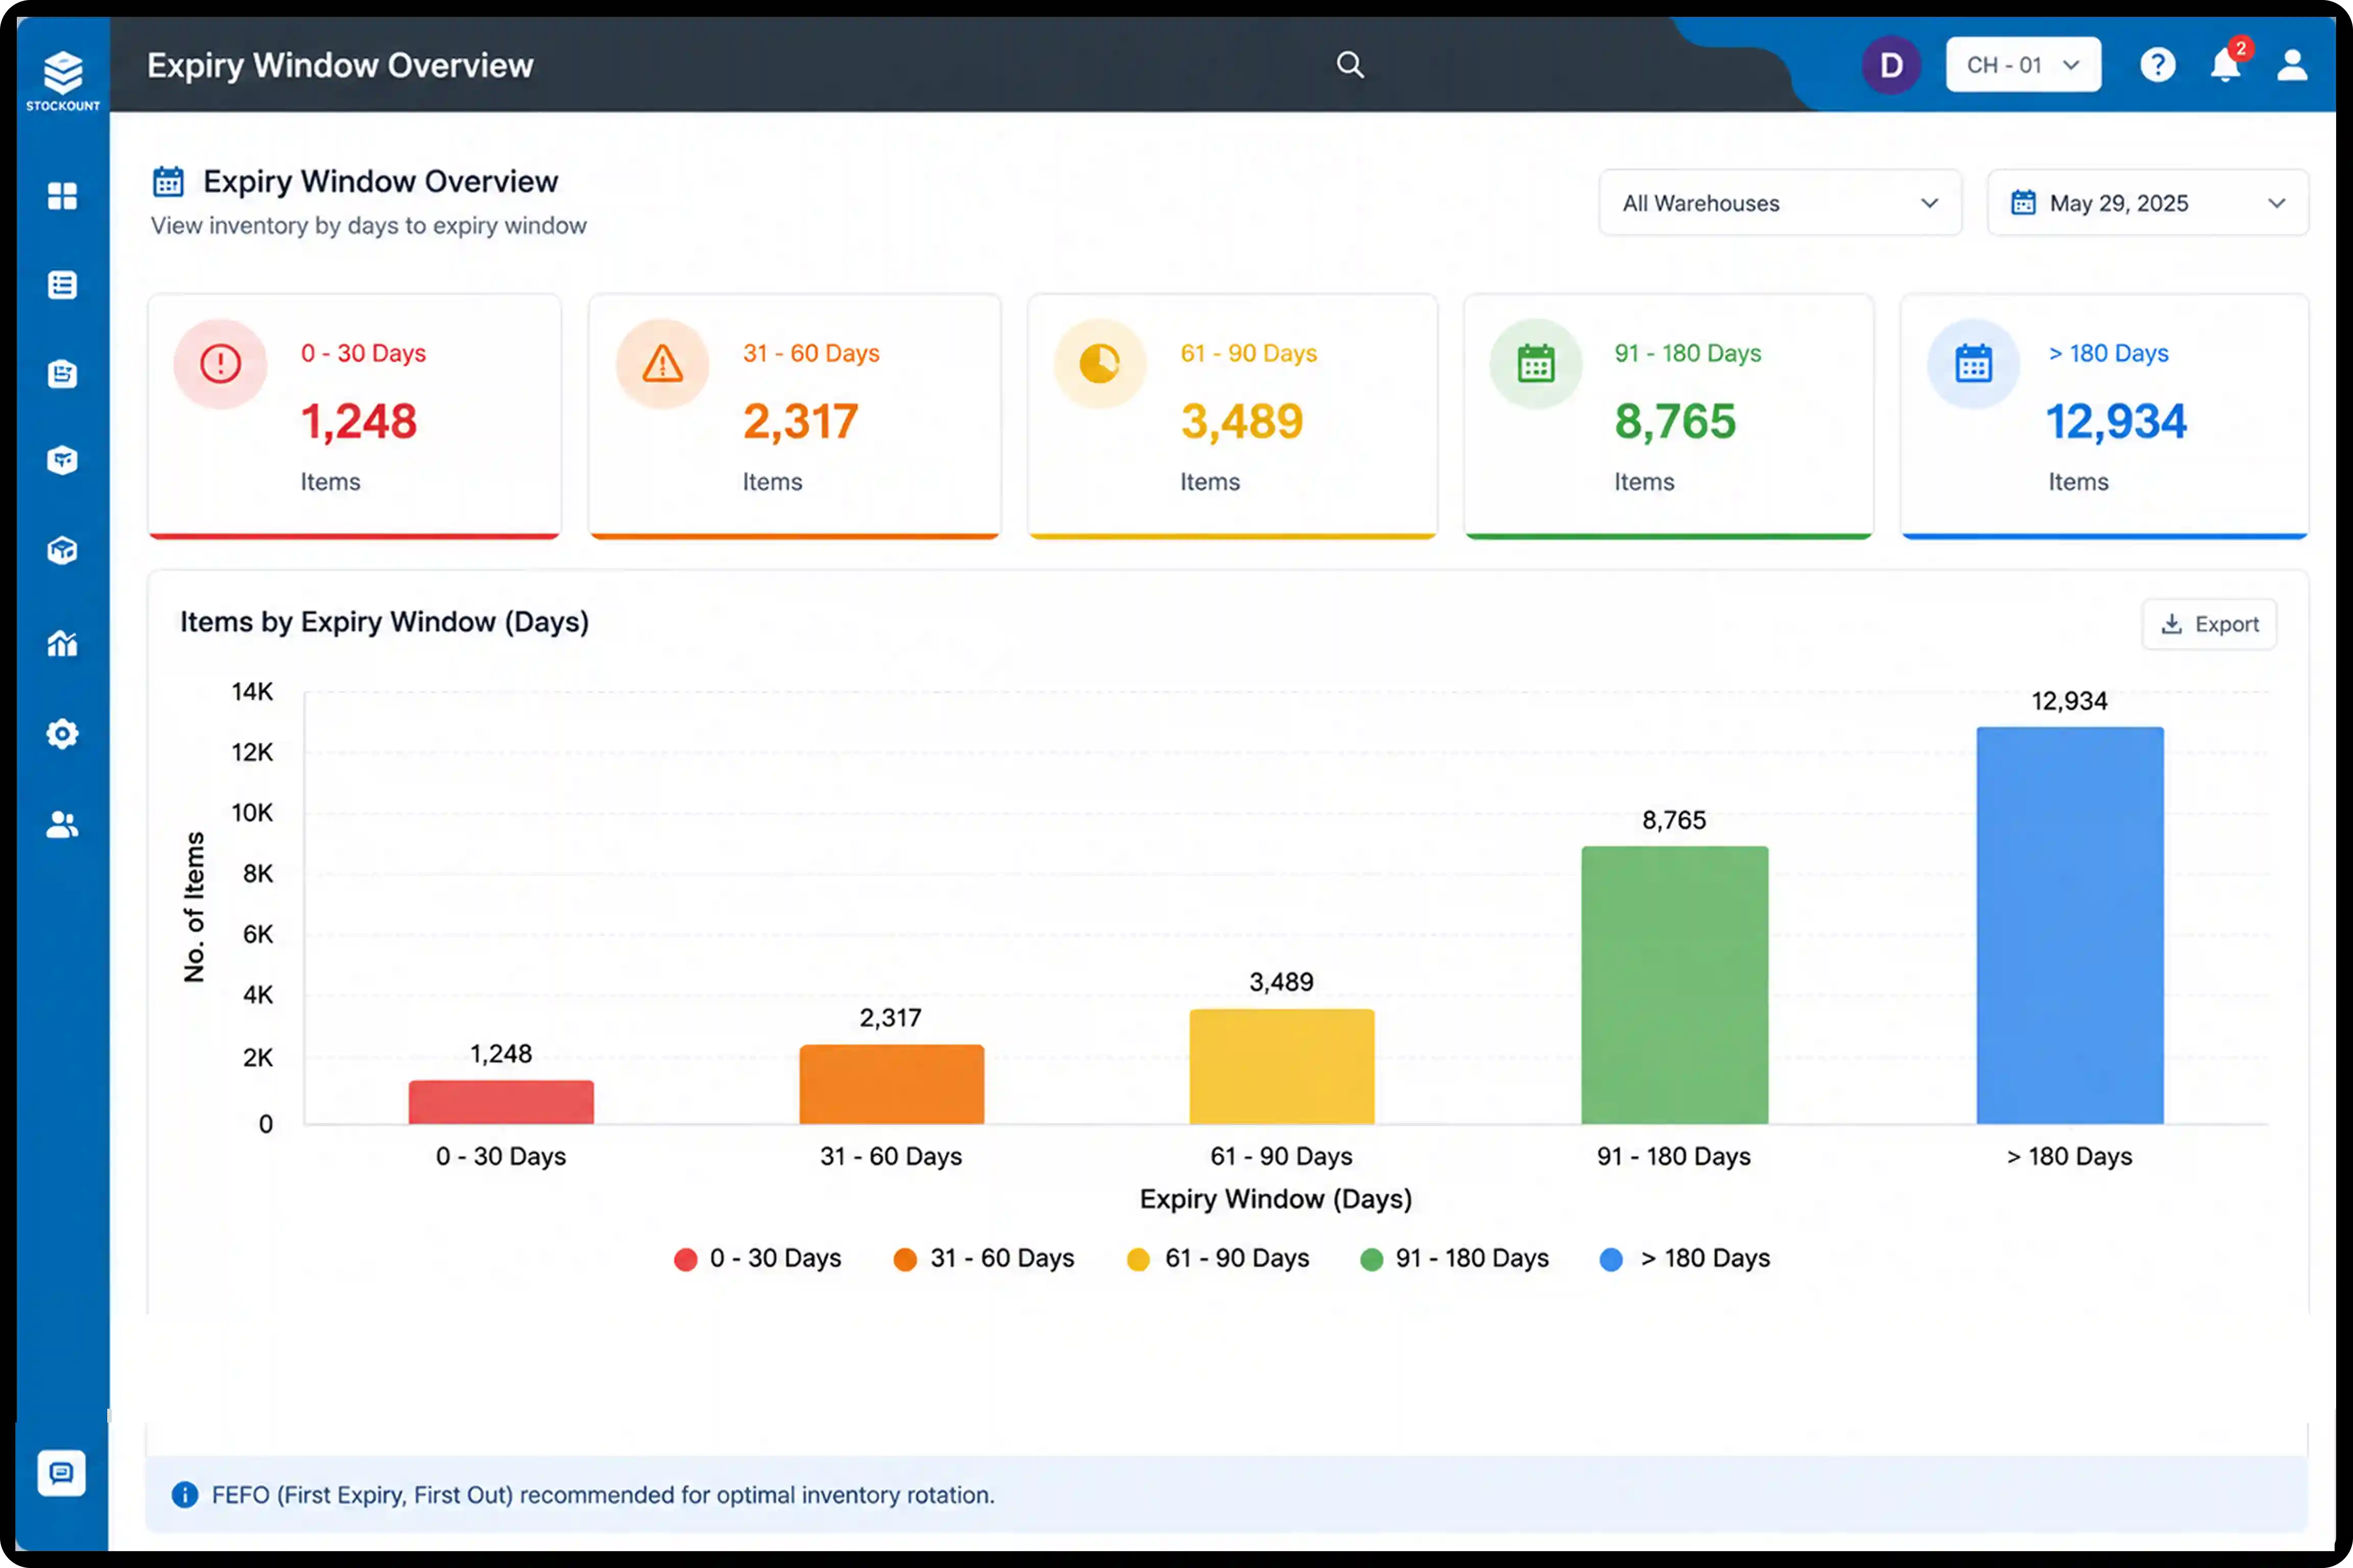Open the clipboard report sidebar icon
The image size is (2353, 1568).
62,374
